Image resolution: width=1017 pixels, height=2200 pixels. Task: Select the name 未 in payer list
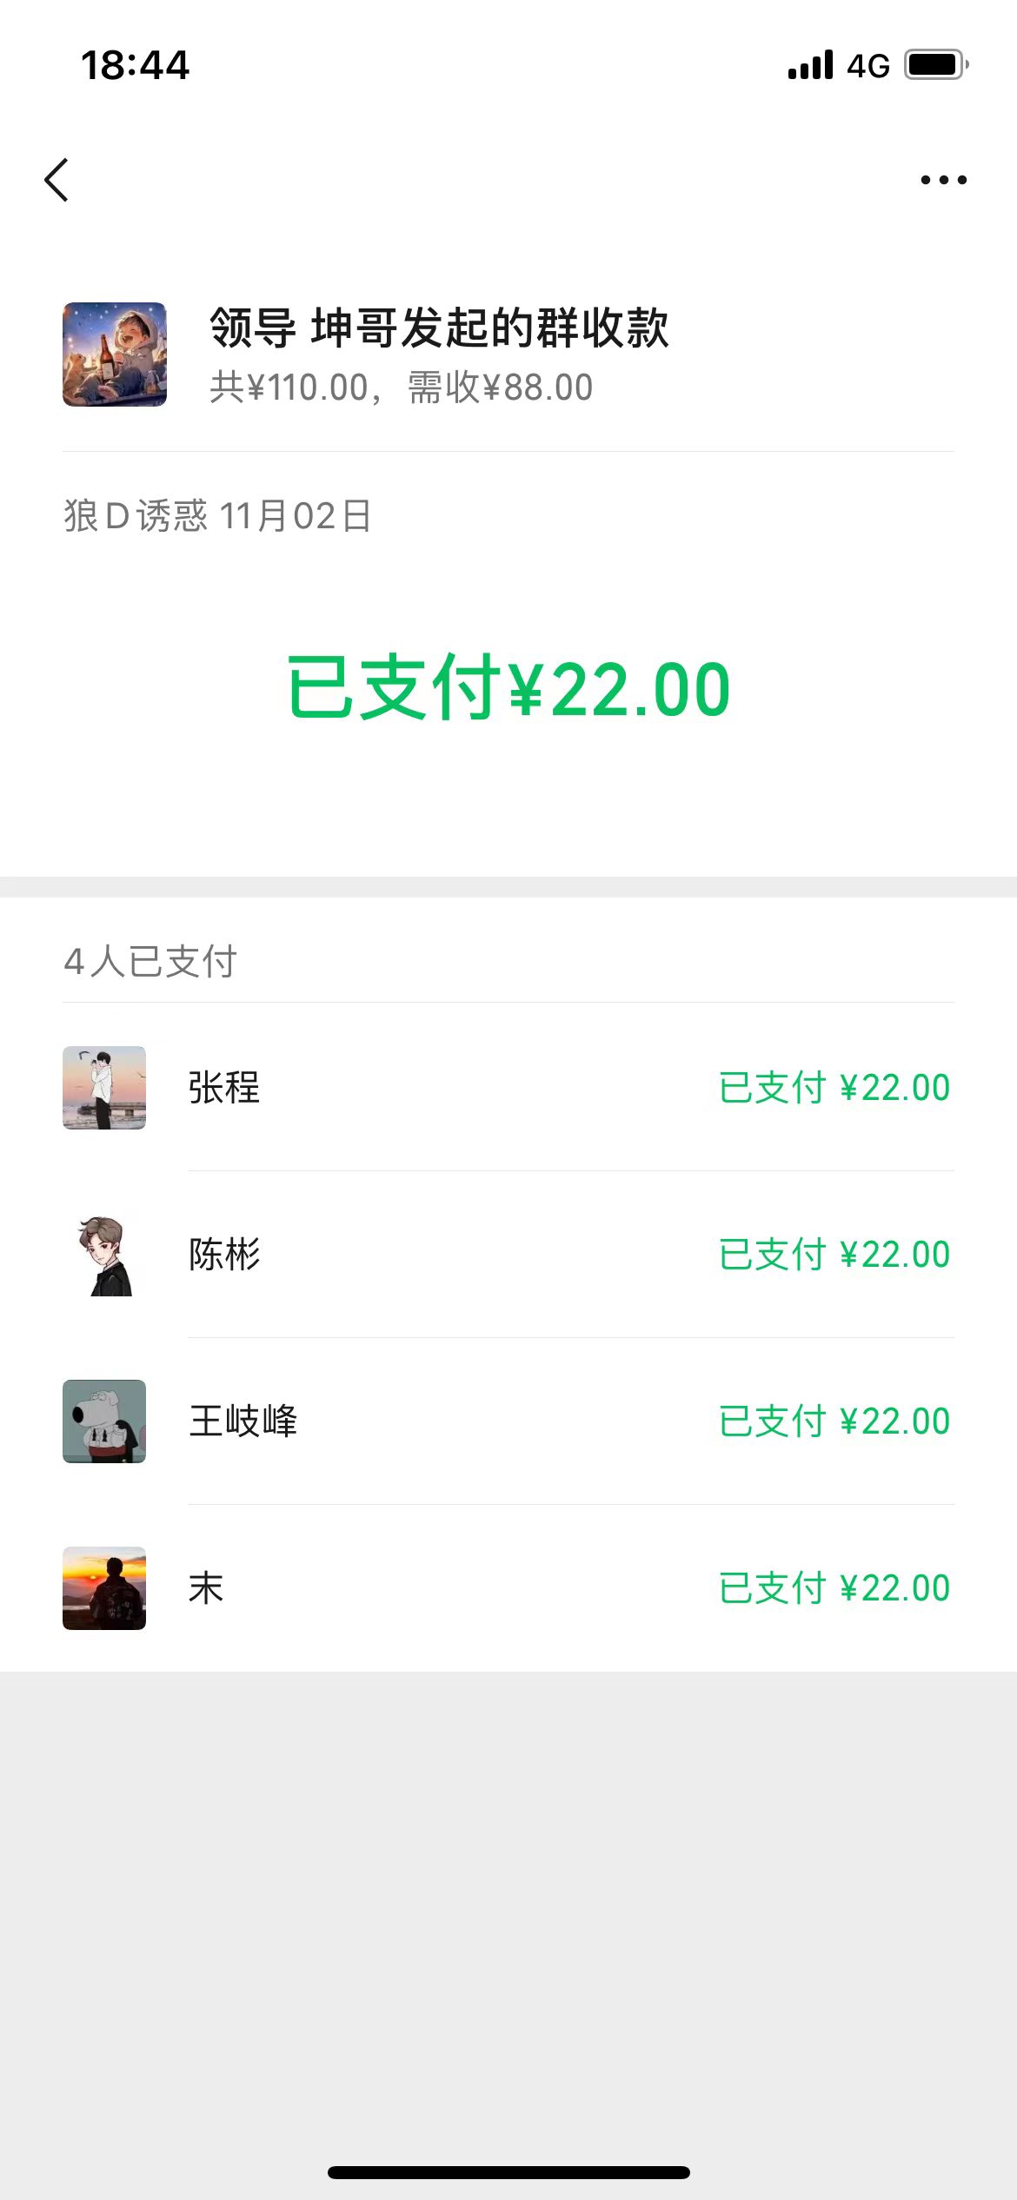click(206, 1588)
